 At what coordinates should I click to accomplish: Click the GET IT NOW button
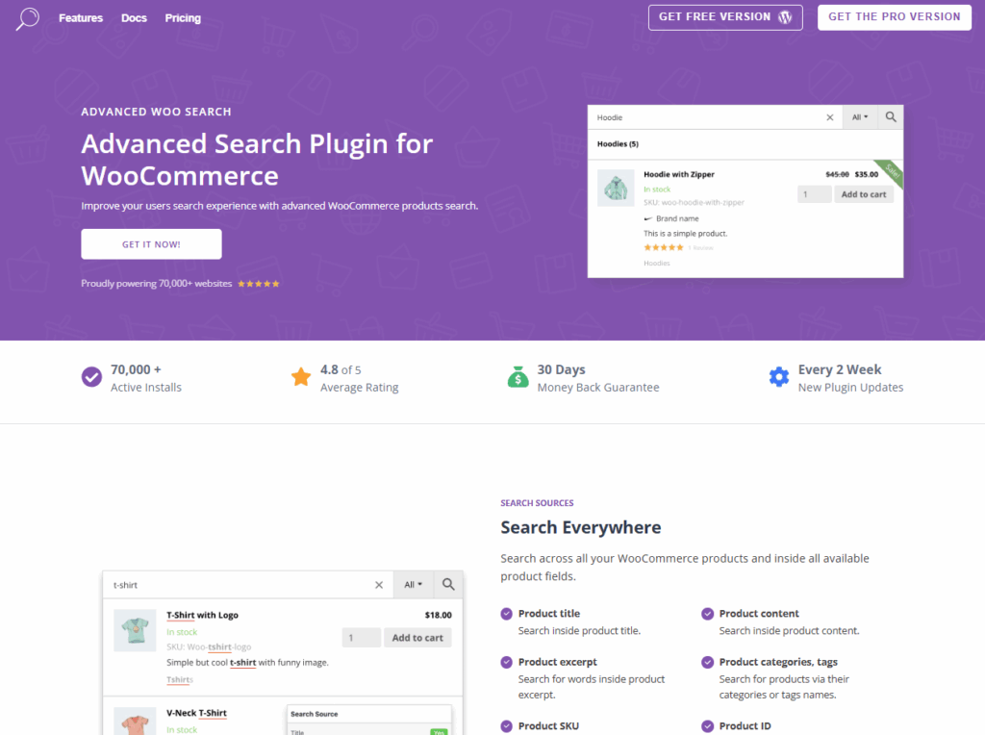coord(151,243)
